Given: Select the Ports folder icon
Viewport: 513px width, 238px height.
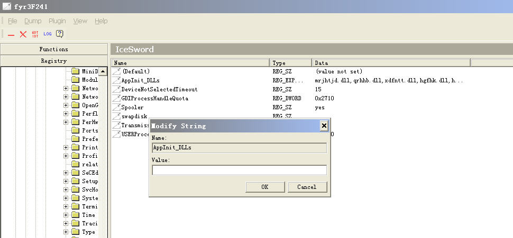Looking at the screenshot, I should [x=76, y=130].
